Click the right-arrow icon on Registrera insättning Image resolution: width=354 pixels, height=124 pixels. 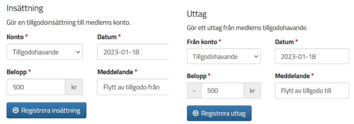[15, 111]
